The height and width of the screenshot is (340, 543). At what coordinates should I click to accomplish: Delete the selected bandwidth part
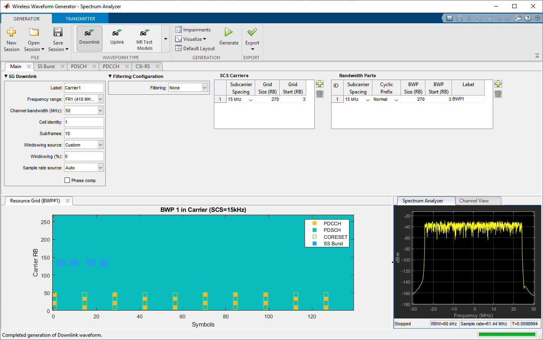pyautogui.click(x=498, y=94)
